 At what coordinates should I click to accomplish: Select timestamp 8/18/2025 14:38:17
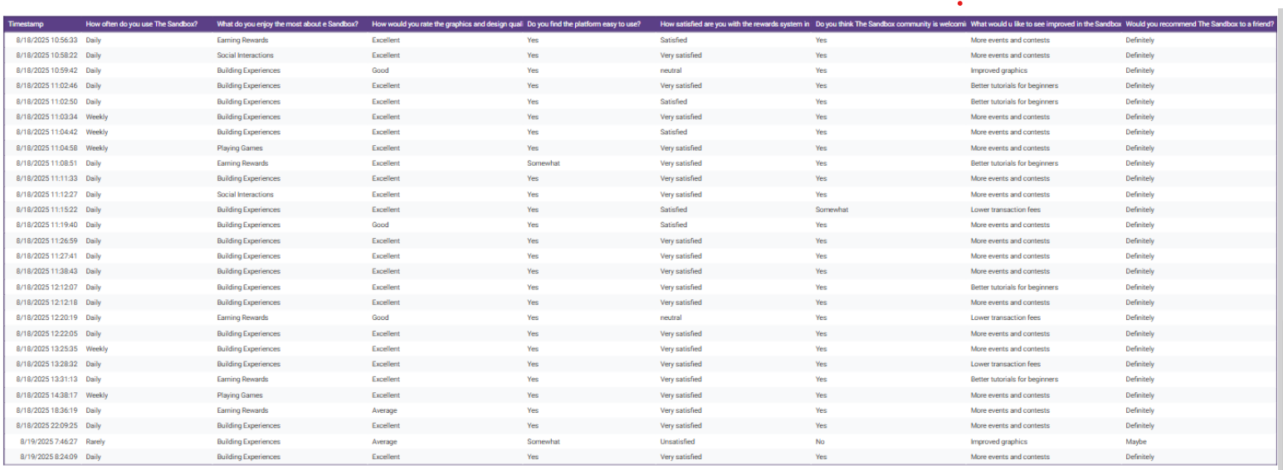tap(46, 395)
